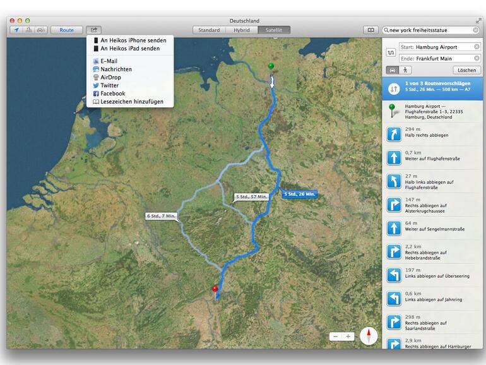Click the Ende input field

click(x=439, y=58)
